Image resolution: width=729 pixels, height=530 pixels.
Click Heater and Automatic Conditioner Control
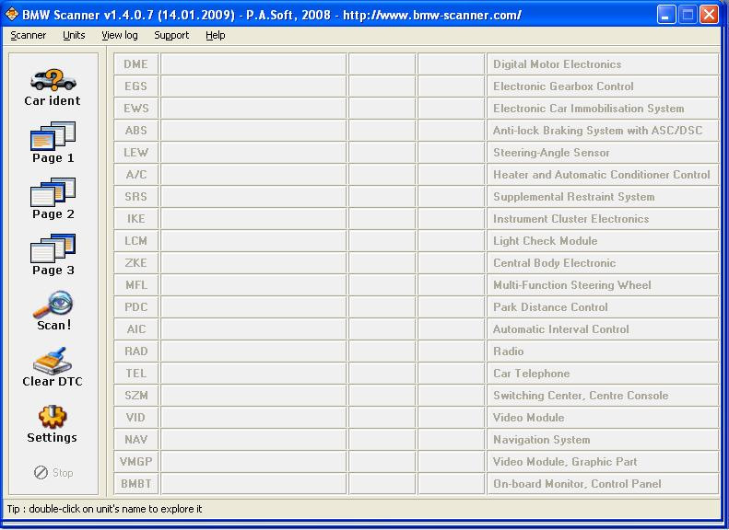pos(602,175)
